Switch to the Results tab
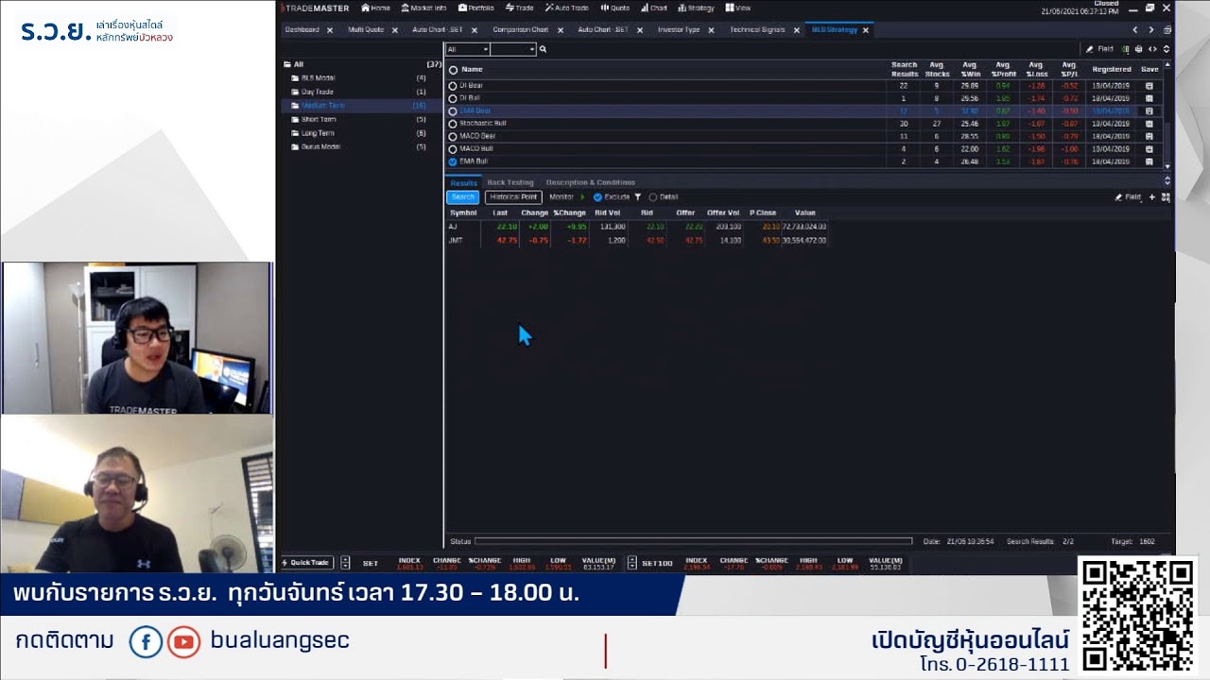1210x680 pixels. point(463,182)
